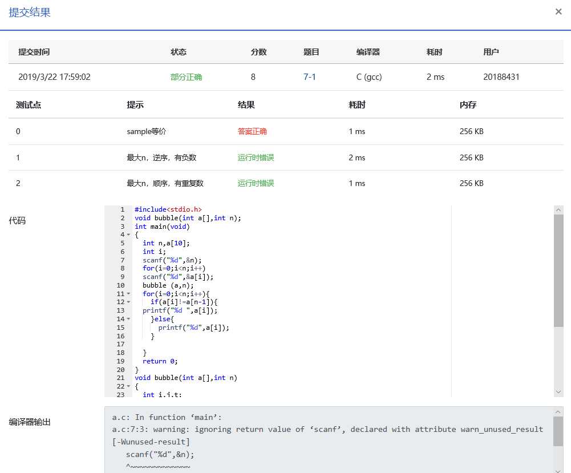Collapse code fold at line 4
This screenshot has width=571, height=473.
(x=128, y=235)
